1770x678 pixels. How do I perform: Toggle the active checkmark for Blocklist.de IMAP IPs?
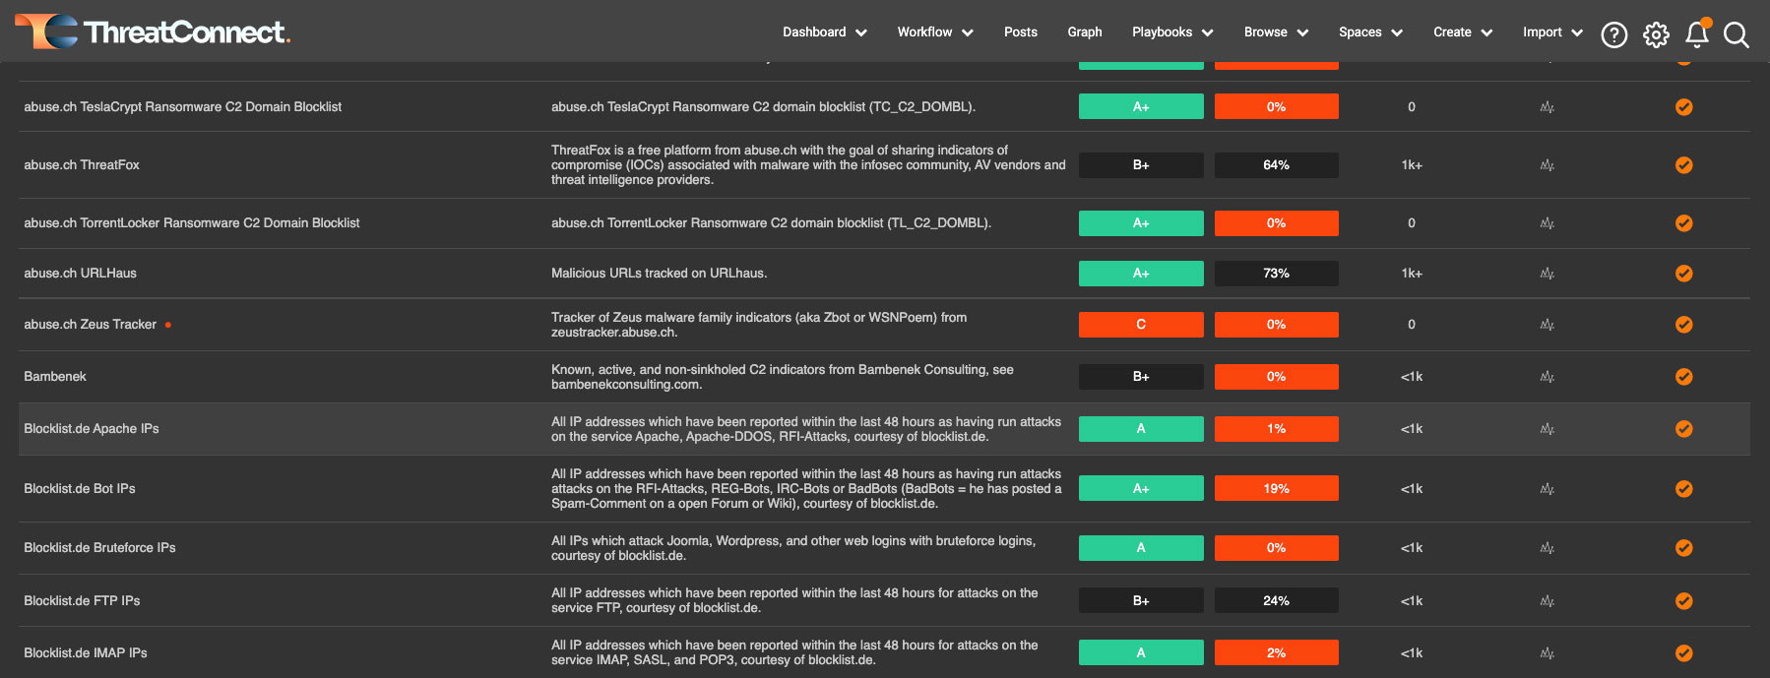tap(1684, 653)
